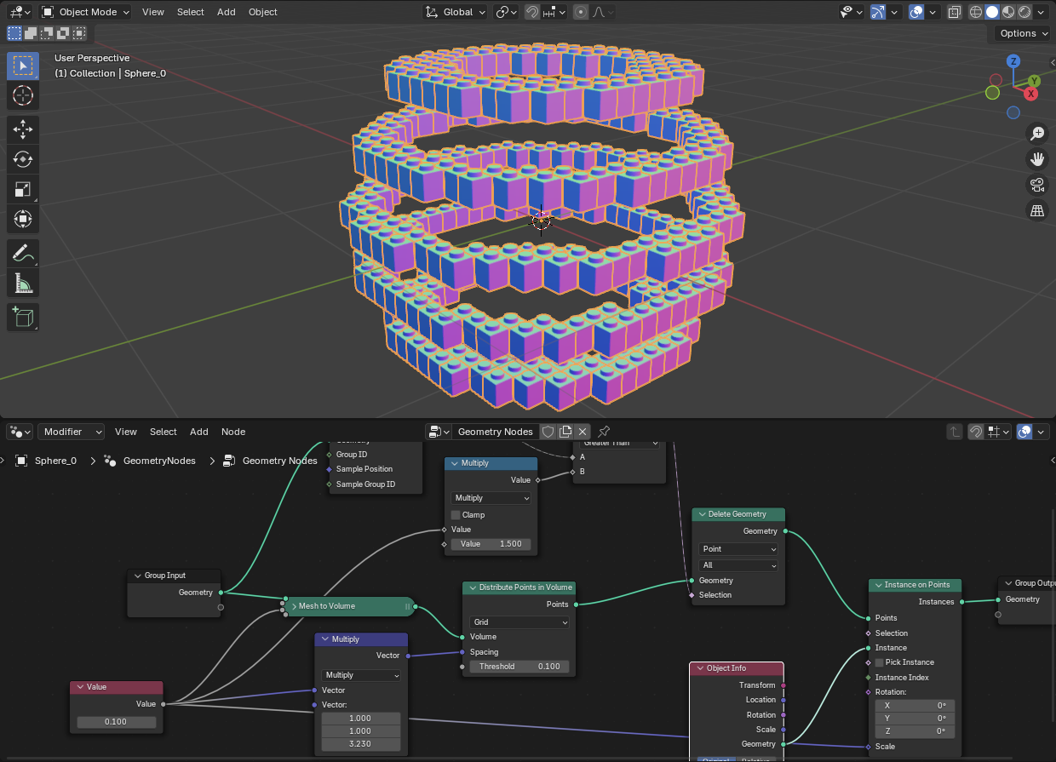
Task: Choose the Scale tool
Action: pos(23,190)
